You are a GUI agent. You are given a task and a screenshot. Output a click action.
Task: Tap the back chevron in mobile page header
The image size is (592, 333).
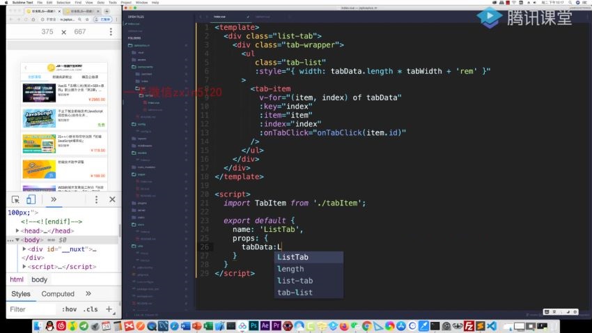tap(26, 68)
